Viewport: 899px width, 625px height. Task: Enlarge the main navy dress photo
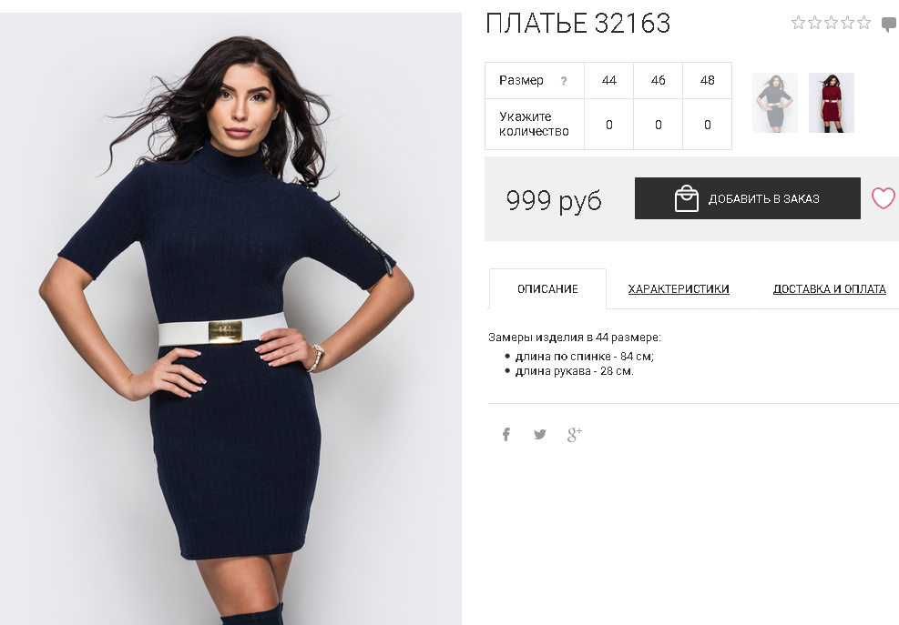point(230,318)
